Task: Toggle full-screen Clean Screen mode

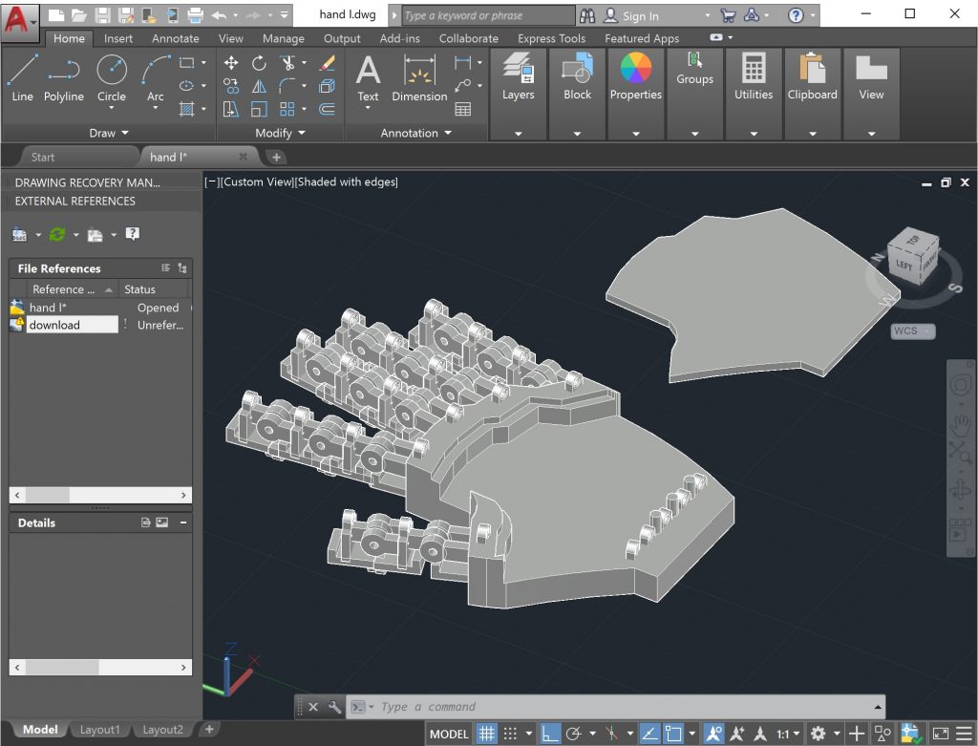Action: [941, 734]
